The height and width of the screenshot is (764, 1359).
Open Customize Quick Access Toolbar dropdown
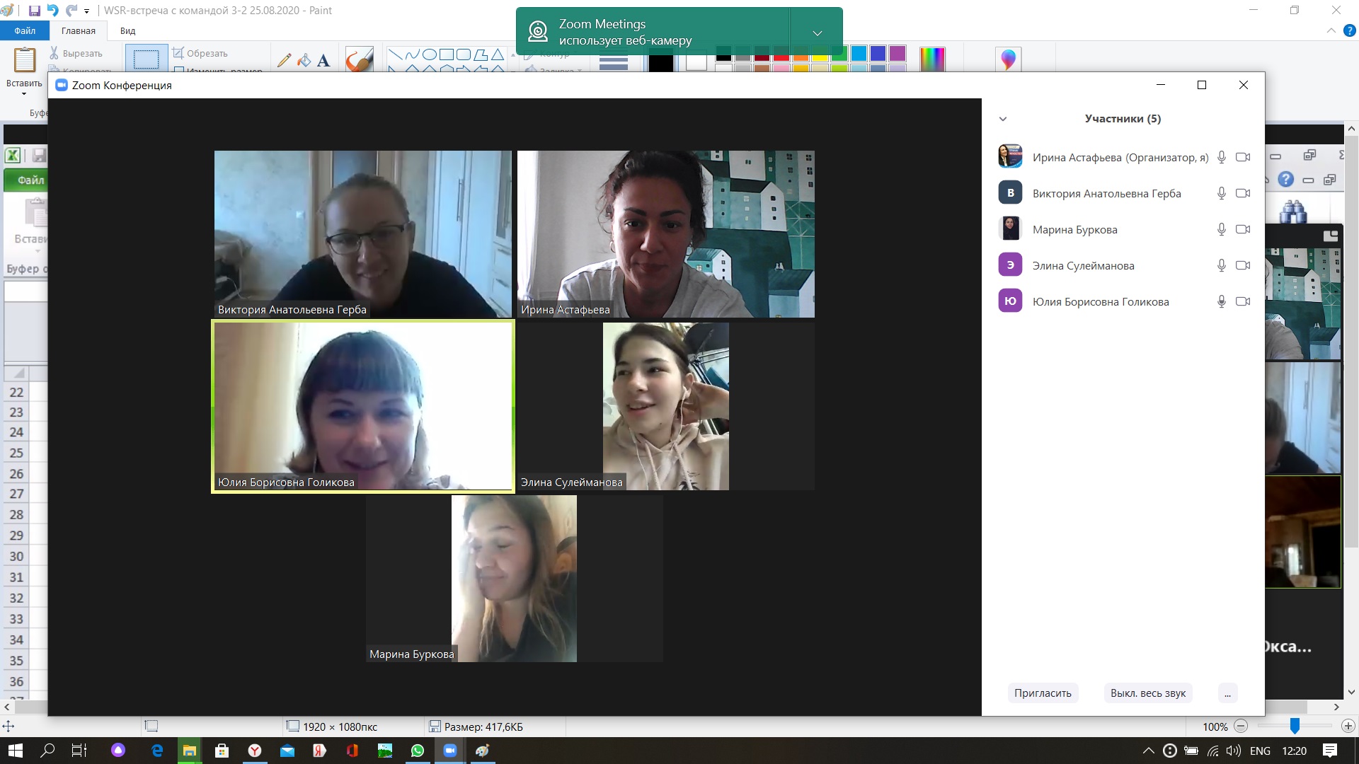coord(87,11)
